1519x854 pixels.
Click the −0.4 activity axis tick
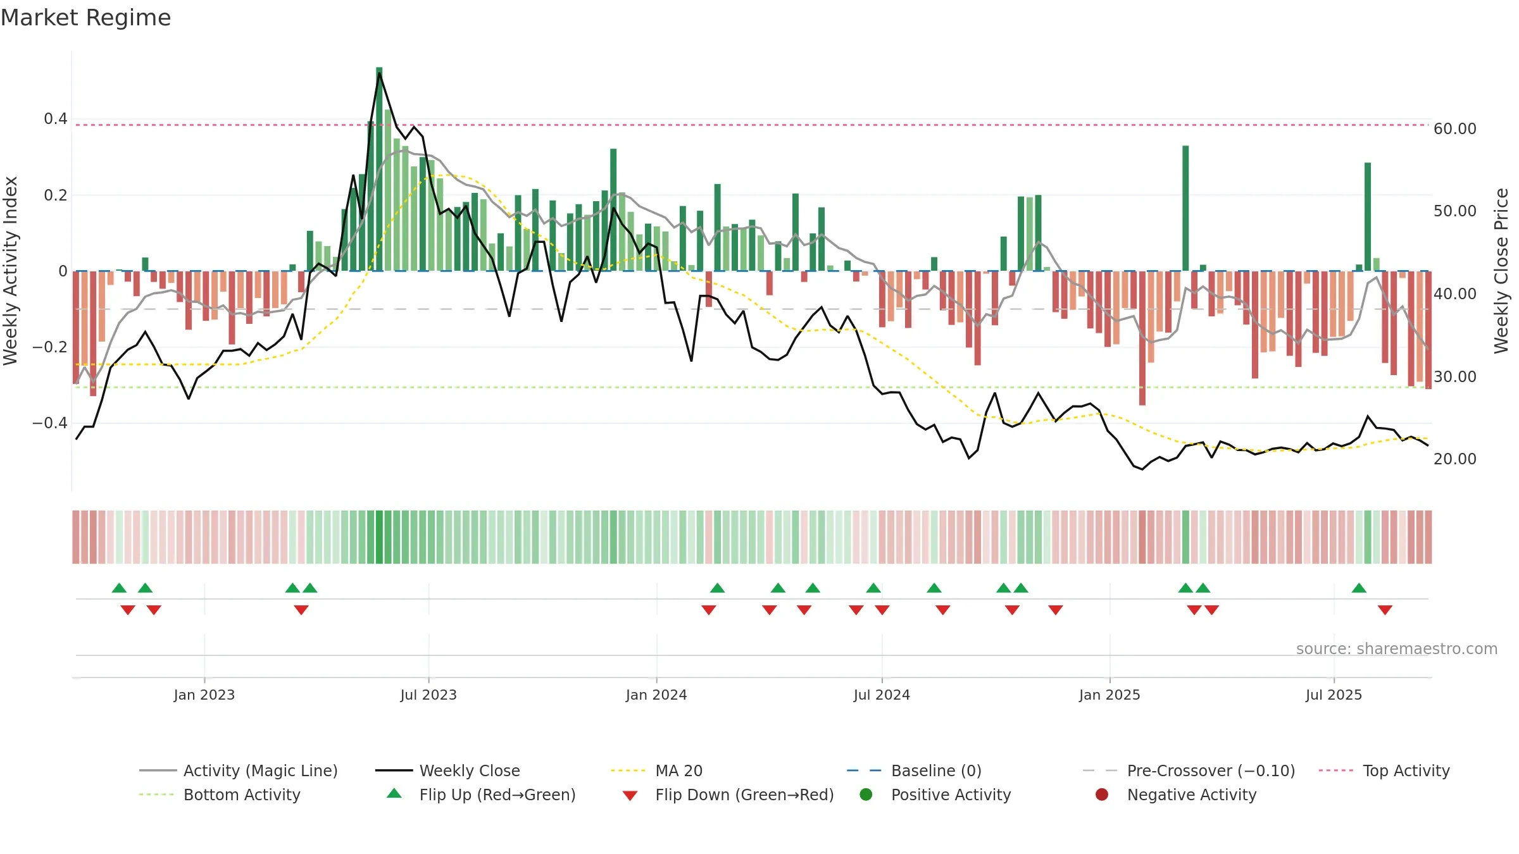pyautogui.click(x=50, y=423)
